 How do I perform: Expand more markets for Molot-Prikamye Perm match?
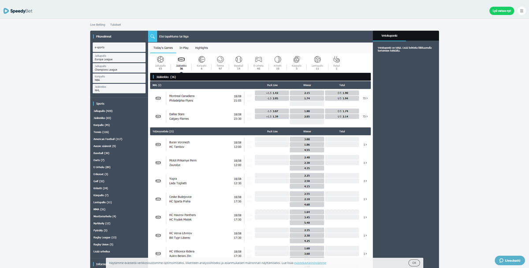click(x=365, y=163)
